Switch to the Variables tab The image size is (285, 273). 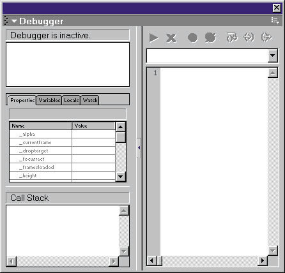tap(49, 100)
